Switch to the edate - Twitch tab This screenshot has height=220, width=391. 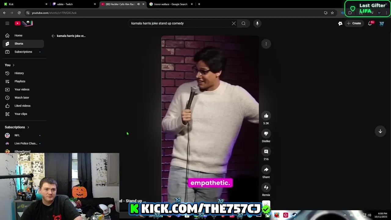pyautogui.click(x=73, y=4)
